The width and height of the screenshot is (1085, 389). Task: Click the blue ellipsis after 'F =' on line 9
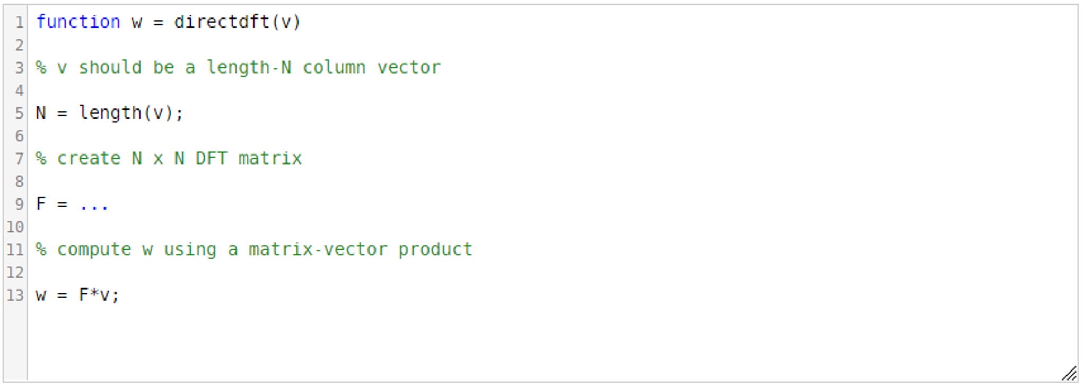click(x=94, y=205)
